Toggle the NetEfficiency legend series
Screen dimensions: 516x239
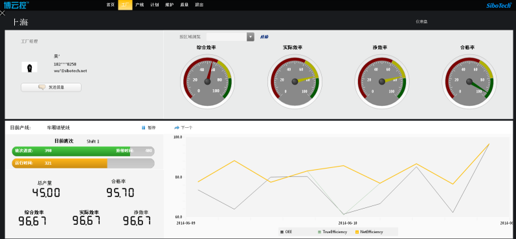point(369,232)
